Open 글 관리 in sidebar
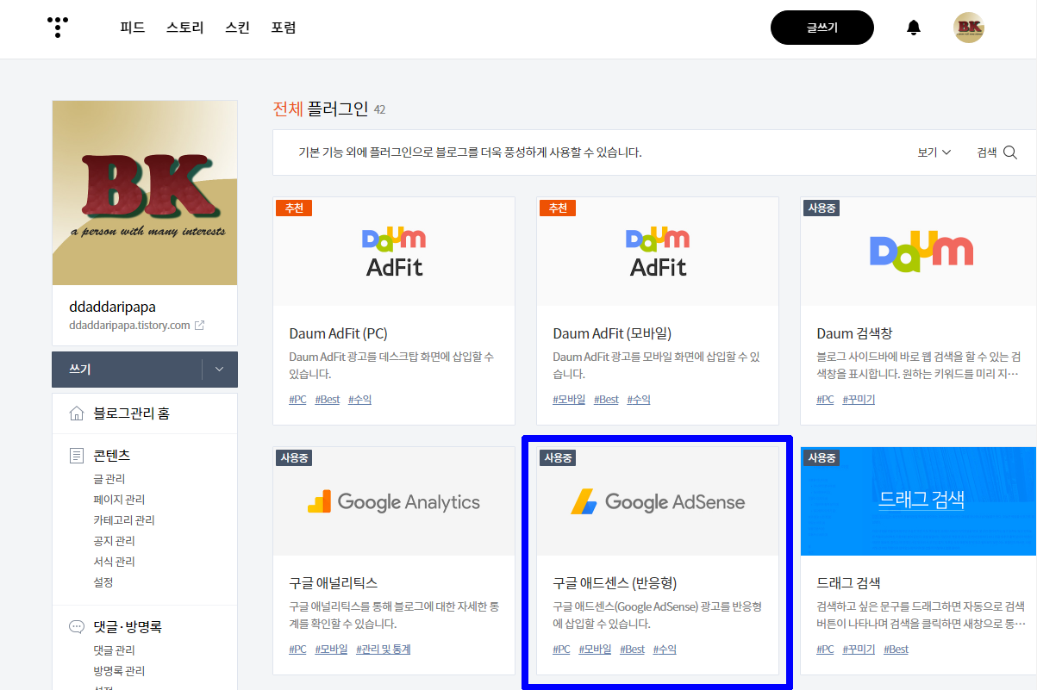The width and height of the screenshot is (1037, 690). coord(109,479)
